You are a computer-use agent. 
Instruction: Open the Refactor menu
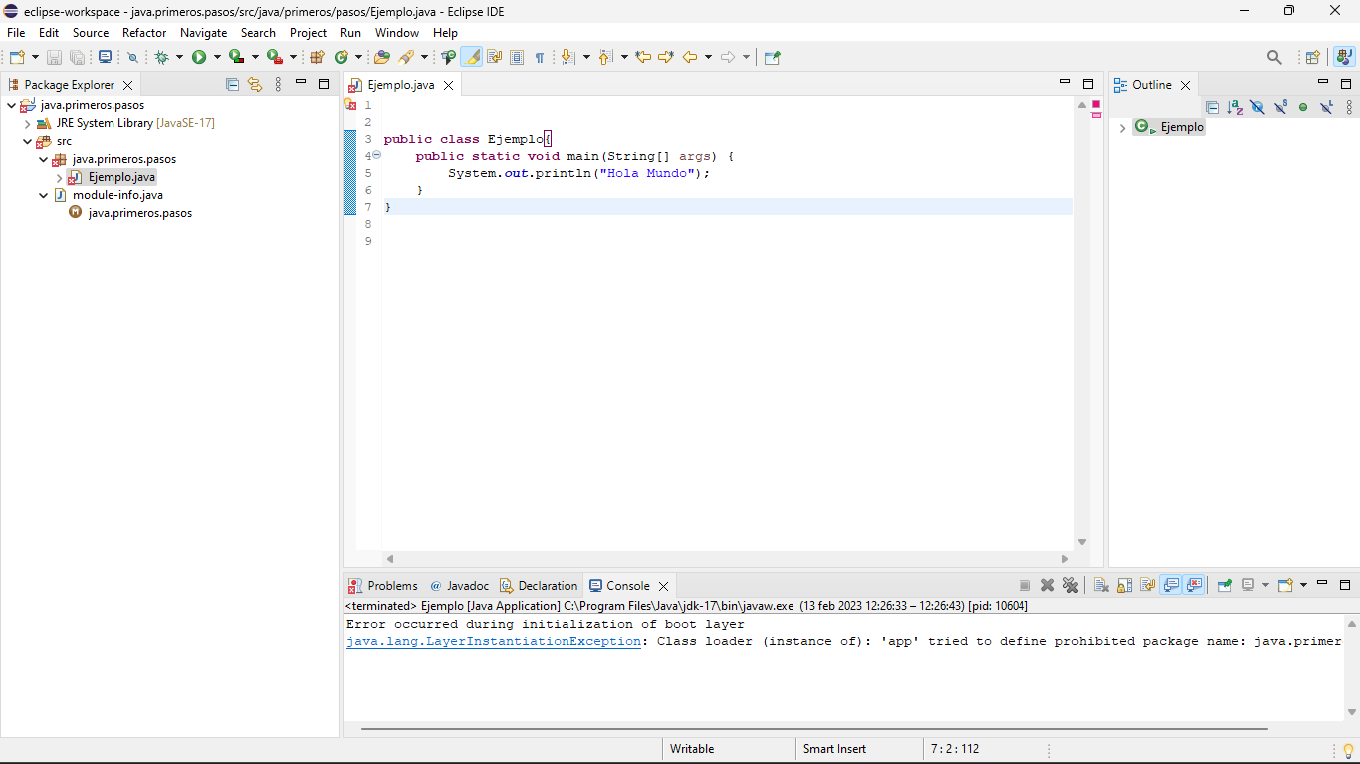click(x=144, y=33)
